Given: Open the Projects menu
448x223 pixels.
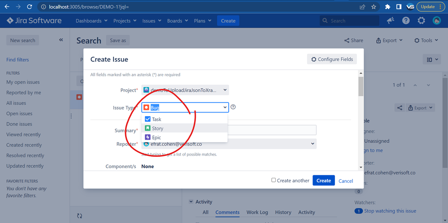Looking at the screenshot, I should 125,21.
